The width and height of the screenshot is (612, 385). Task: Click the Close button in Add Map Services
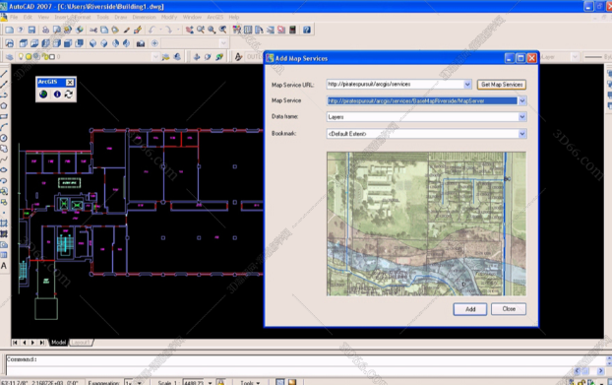[x=509, y=309]
